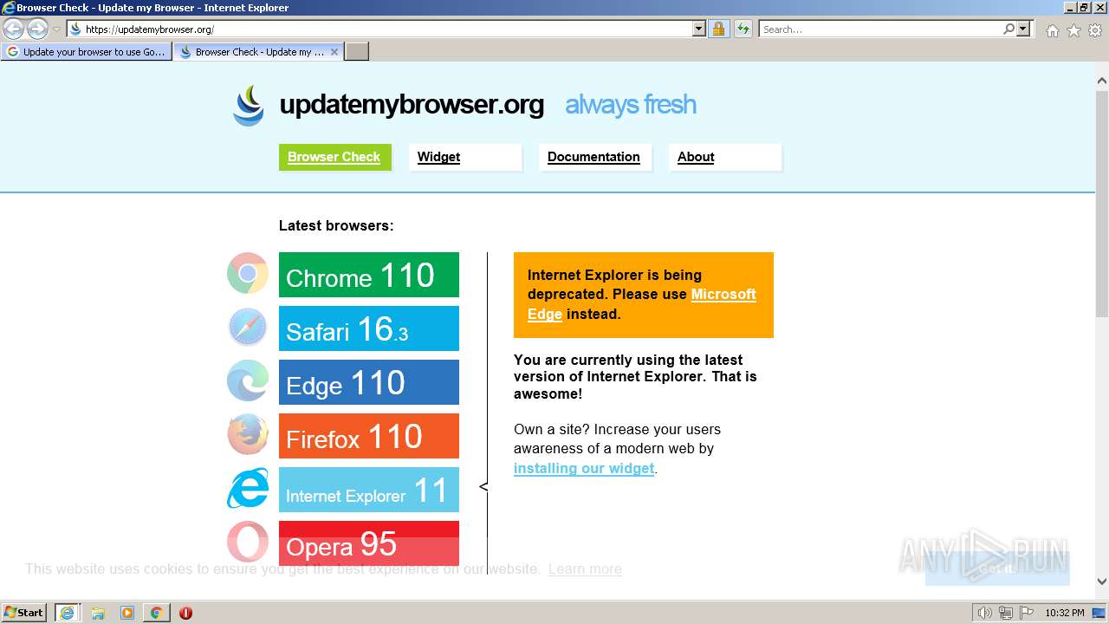This screenshot has height=624, width=1109.
Task: Click the Firefox browser icon
Action: click(248, 435)
